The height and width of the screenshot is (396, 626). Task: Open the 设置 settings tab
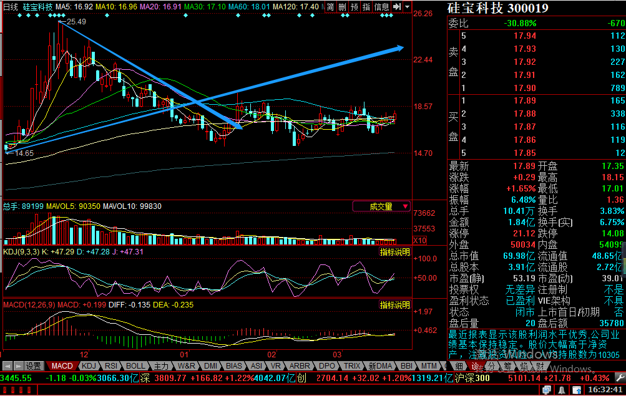[x=34, y=365]
